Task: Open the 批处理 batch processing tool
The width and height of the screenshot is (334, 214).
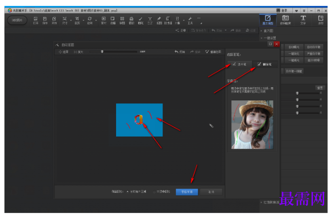Action: point(168,21)
